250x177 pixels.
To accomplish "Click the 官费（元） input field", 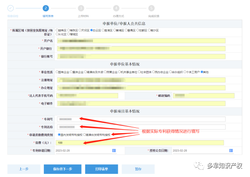I will coord(140,143).
